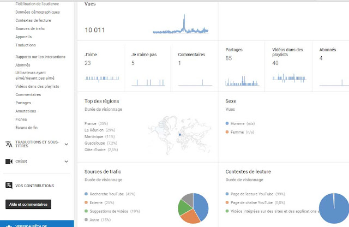Screen dimensions: 349x227
Task: Click the blue Homme legend dot
Action: (x=227, y=123)
